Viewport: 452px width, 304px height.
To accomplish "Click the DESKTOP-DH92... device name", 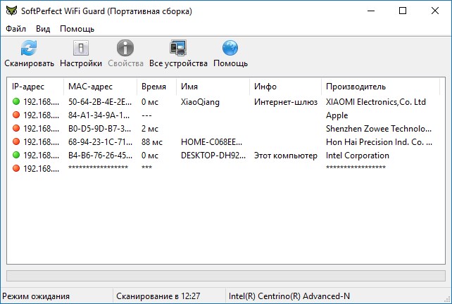I will [x=213, y=156].
